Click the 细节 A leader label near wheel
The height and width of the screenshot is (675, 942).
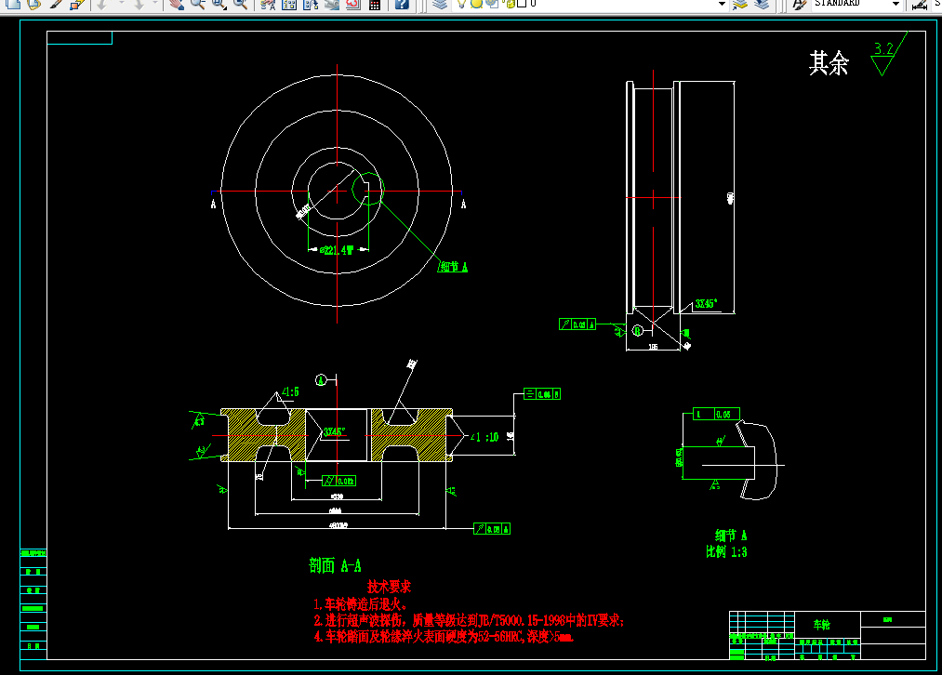(x=454, y=266)
